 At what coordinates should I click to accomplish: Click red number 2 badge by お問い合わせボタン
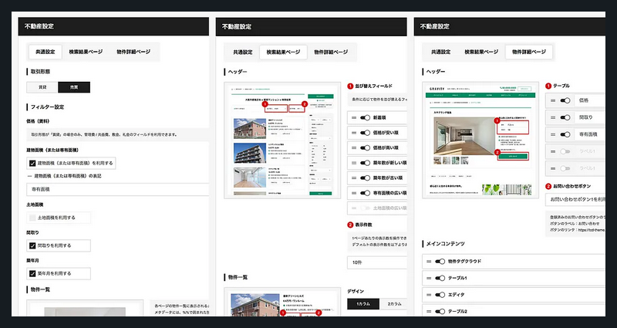(x=548, y=186)
